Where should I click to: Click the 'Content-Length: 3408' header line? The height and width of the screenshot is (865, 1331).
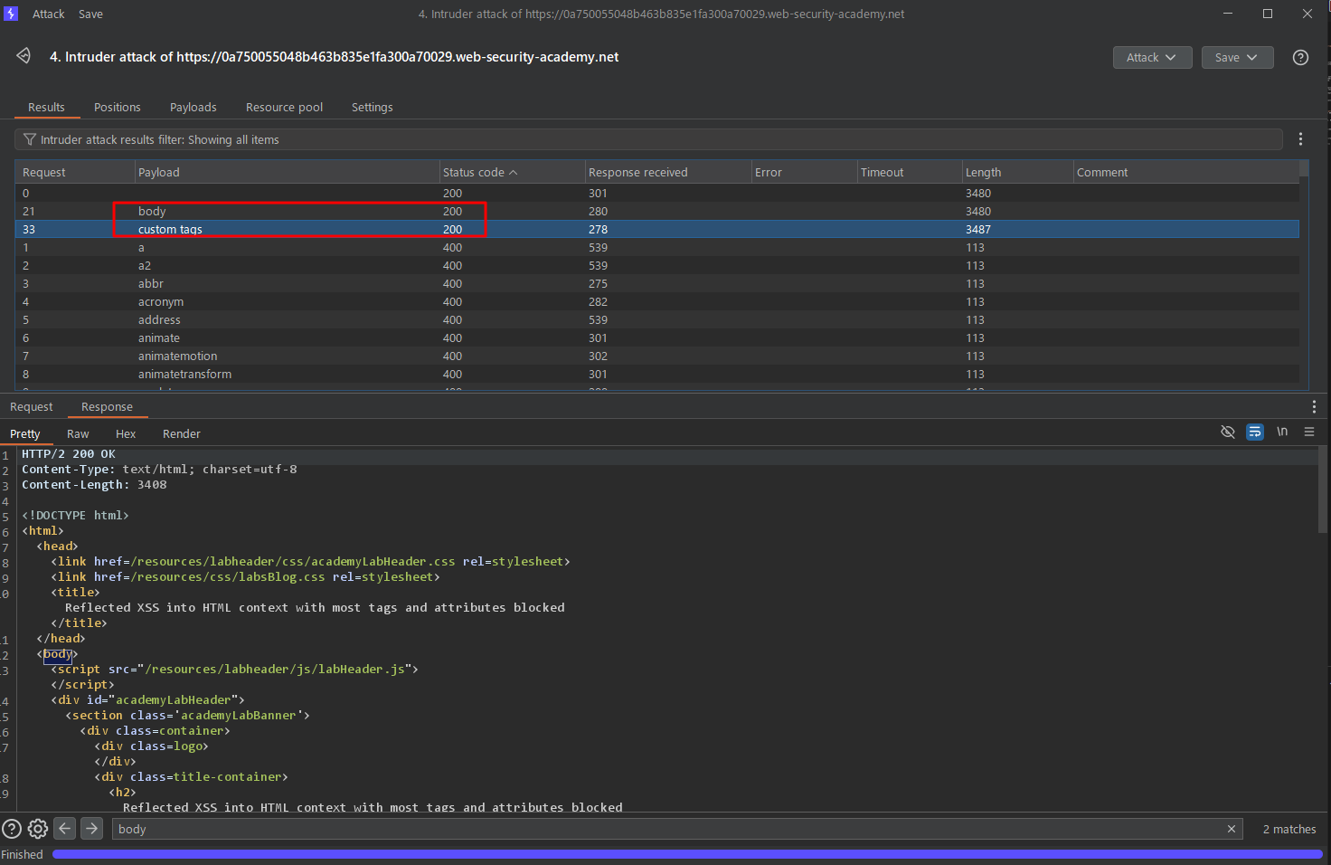(x=94, y=485)
